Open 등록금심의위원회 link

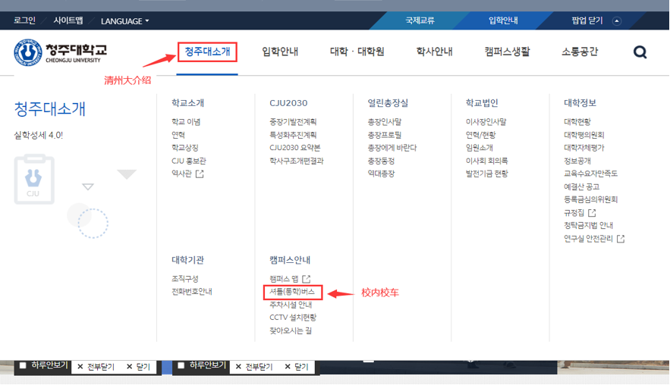pos(591,199)
